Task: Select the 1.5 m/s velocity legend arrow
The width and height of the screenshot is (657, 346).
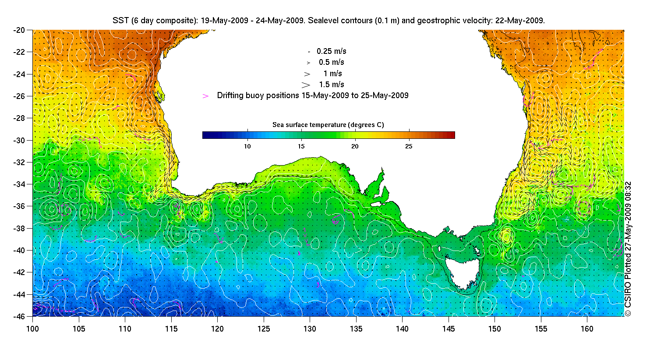Action: click(306, 85)
